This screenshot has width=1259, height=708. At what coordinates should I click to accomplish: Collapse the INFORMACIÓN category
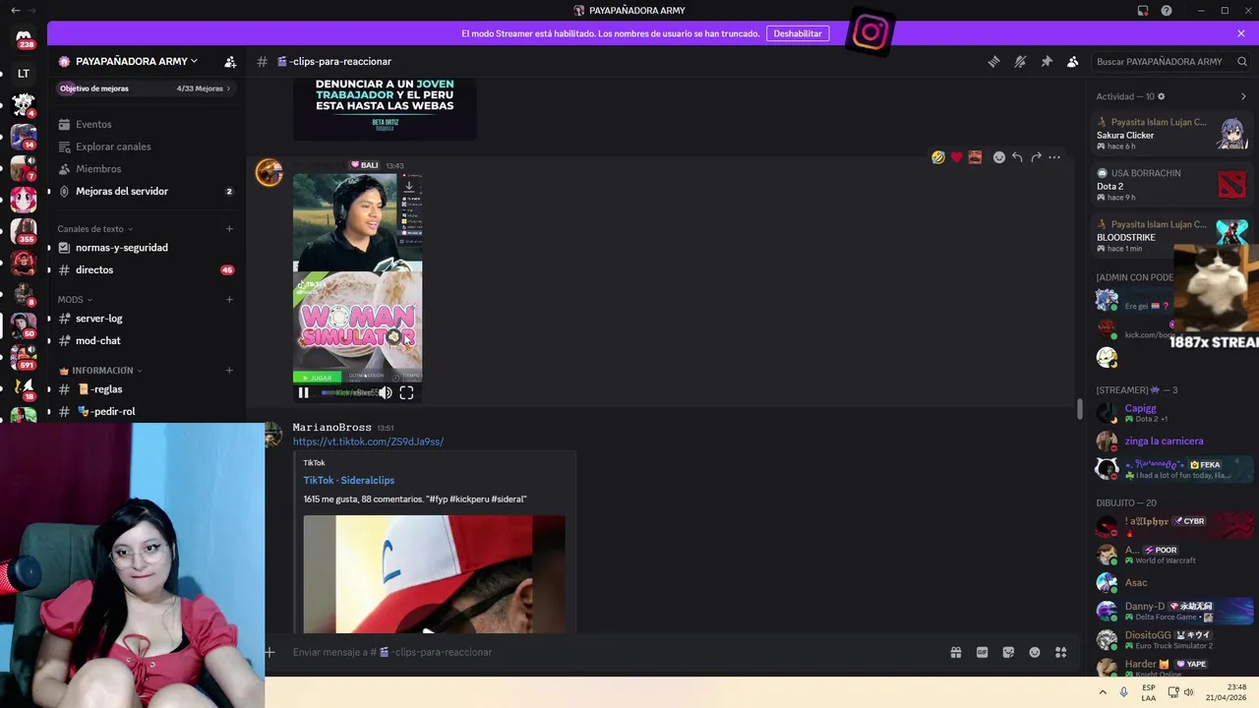[x=100, y=371]
